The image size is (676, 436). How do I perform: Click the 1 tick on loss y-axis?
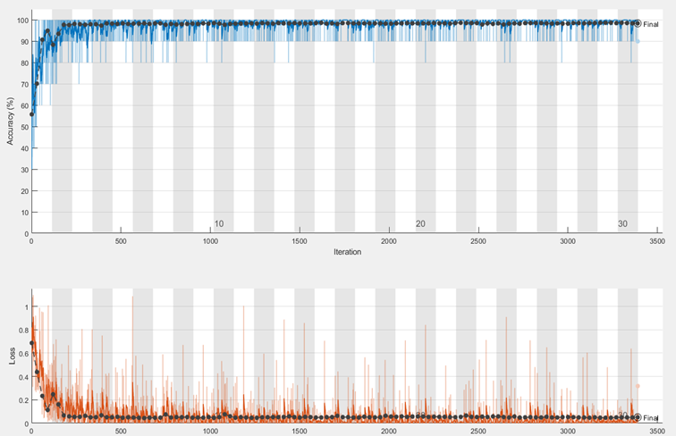pyautogui.click(x=26, y=306)
